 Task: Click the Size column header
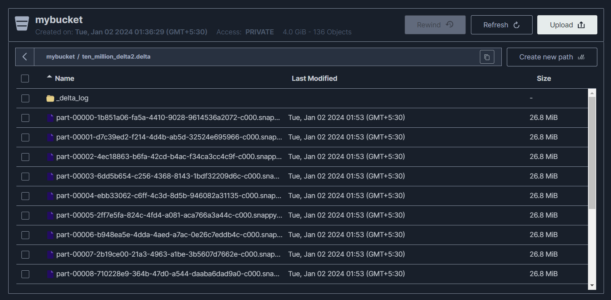point(544,79)
